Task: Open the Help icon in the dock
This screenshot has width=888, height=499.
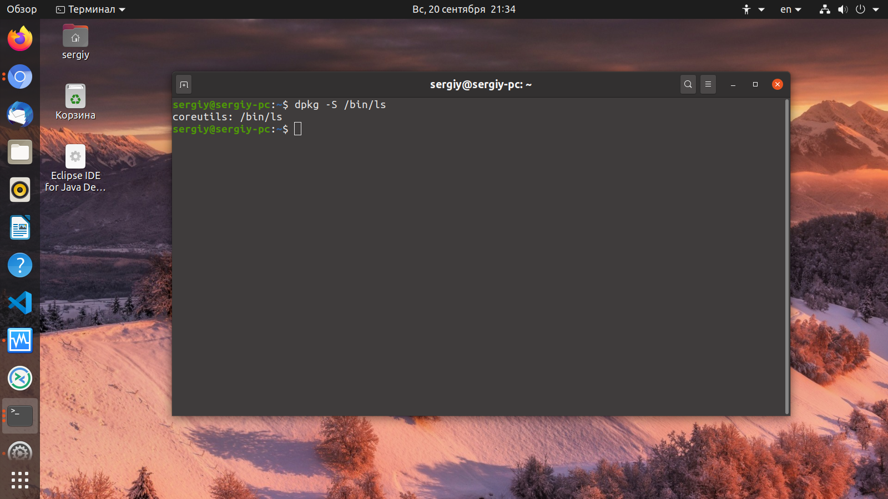Action: pos(20,265)
